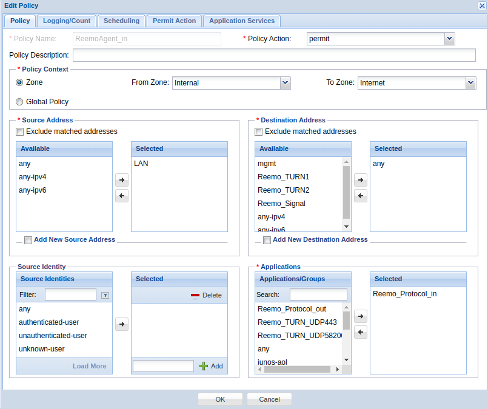Open the Application Services tab

coord(242,21)
